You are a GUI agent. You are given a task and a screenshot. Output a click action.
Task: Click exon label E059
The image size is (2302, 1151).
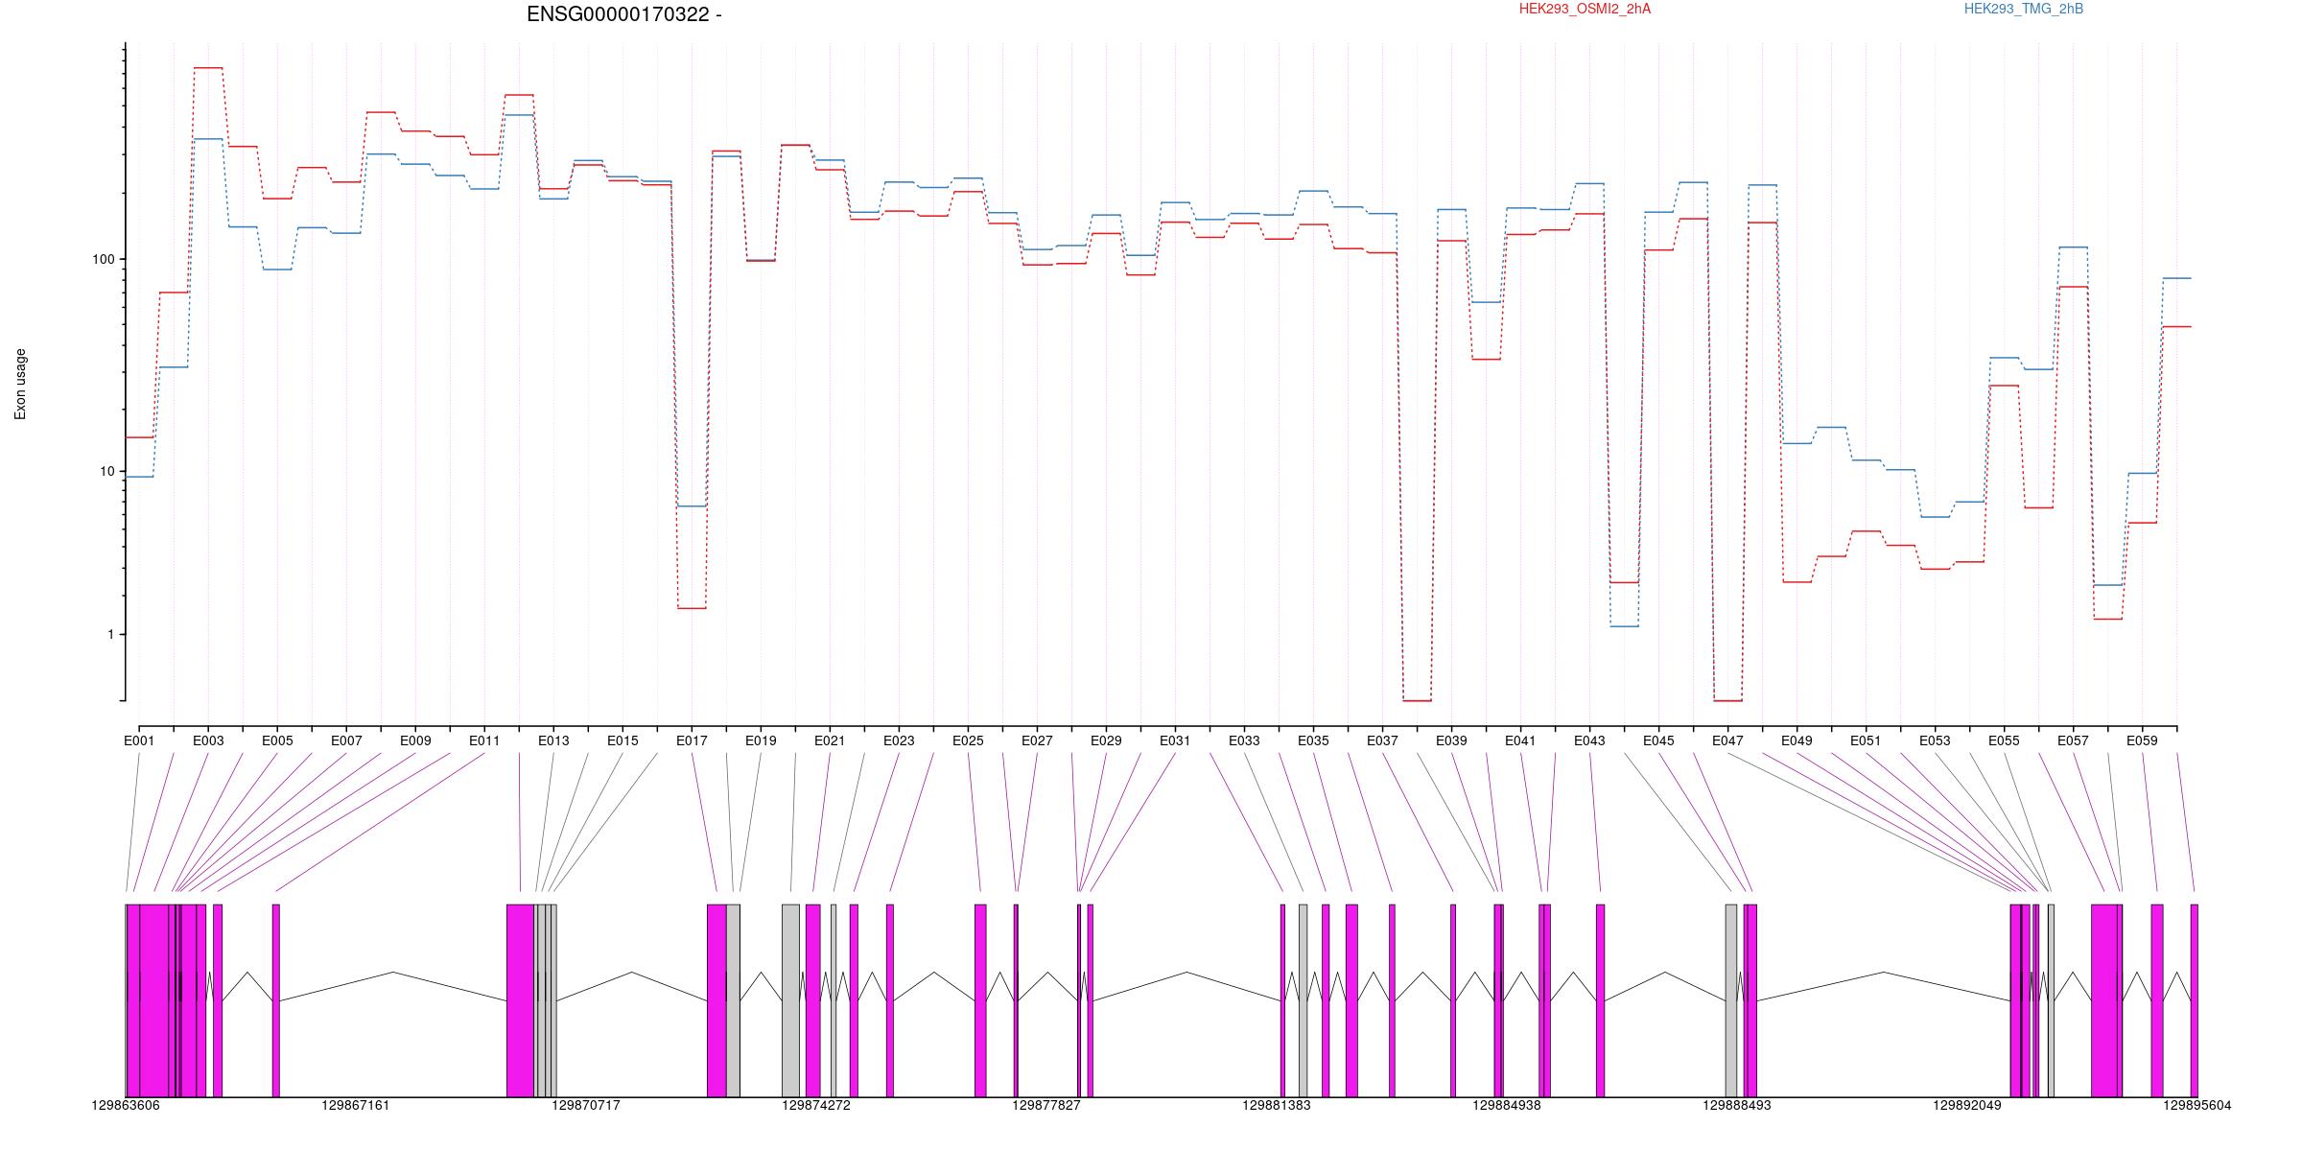[2142, 740]
